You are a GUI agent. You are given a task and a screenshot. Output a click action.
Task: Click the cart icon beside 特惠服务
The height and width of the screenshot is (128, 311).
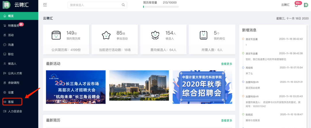(5, 26)
